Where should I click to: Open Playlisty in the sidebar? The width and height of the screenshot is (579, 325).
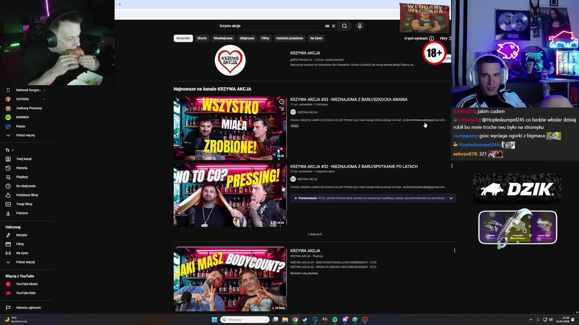tap(22, 177)
